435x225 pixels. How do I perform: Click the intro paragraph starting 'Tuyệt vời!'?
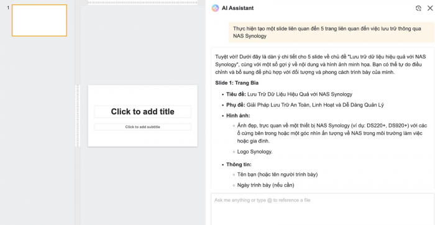point(321,65)
